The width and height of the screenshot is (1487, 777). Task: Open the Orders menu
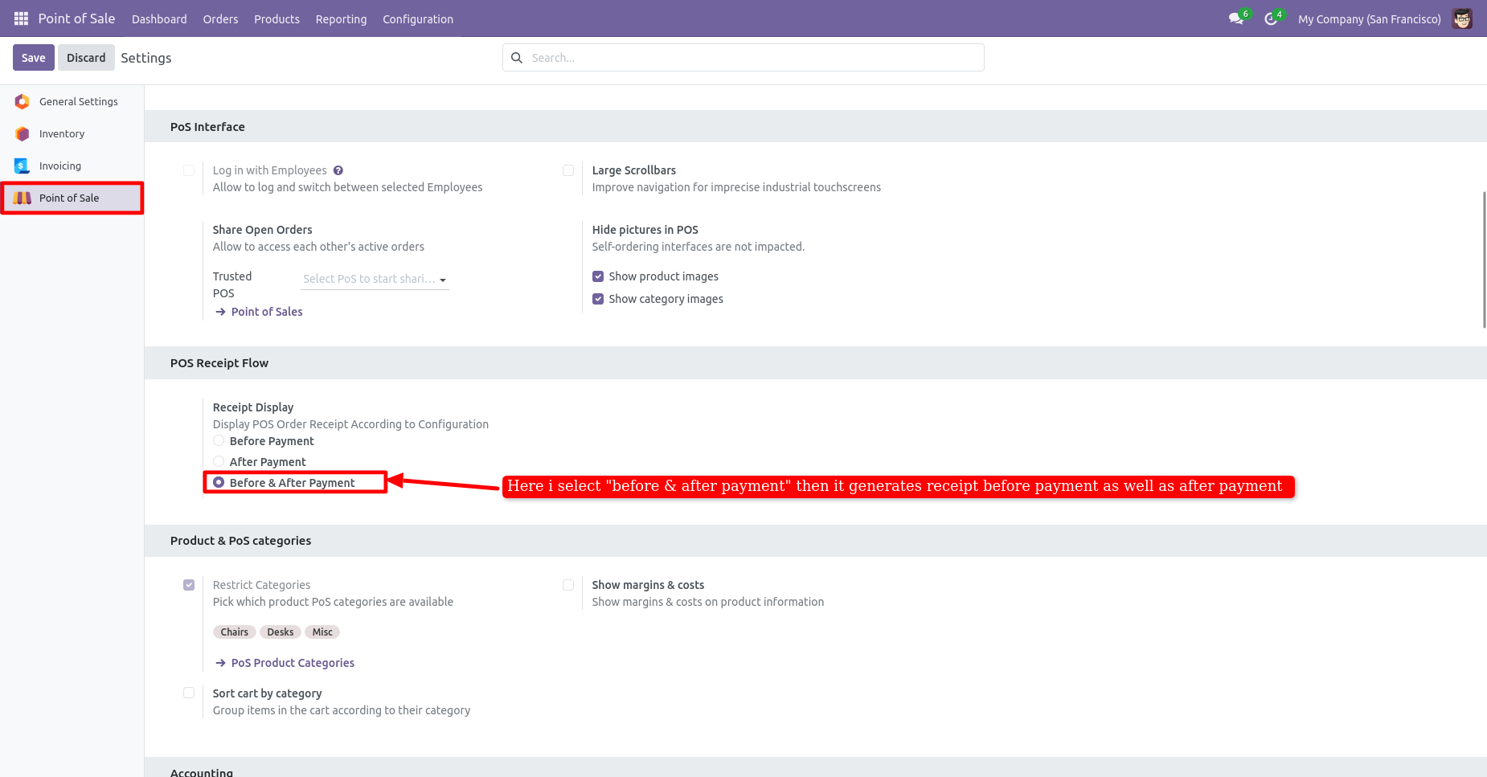[x=220, y=18]
